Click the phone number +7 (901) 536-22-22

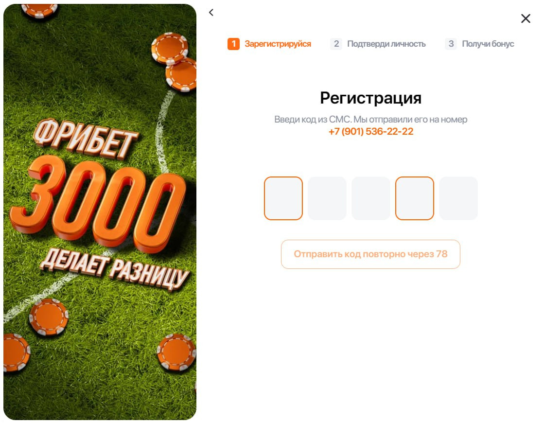[x=371, y=132]
